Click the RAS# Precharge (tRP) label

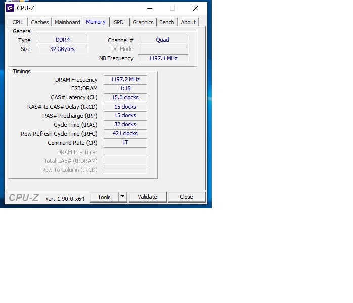[70, 116]
